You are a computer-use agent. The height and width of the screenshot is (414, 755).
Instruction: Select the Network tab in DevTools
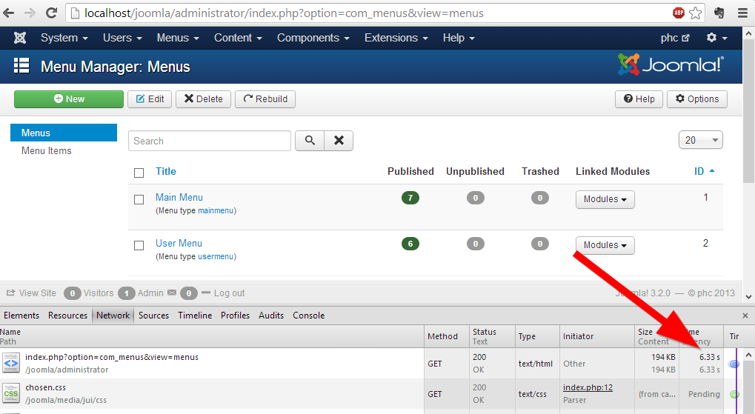[x=113, y=315]
